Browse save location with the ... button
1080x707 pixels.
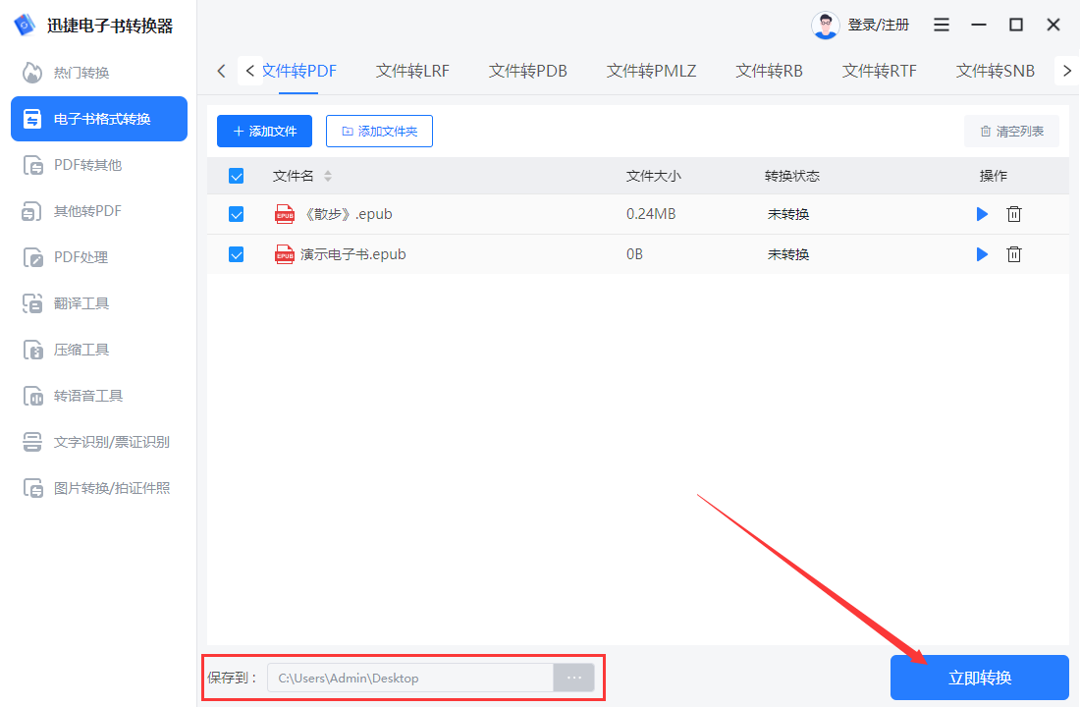[573, 677]
